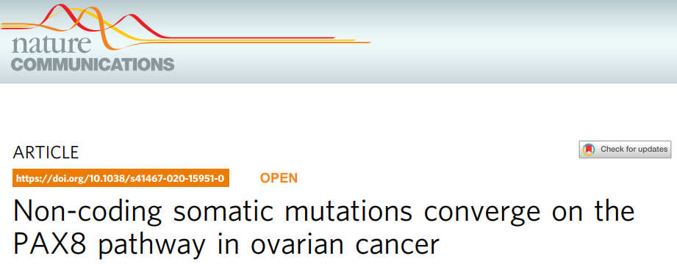The height and width of the screenshot is (275, 677).
Task: Click the Crossmark bookmark icon
Action: (x=589, y=150)
